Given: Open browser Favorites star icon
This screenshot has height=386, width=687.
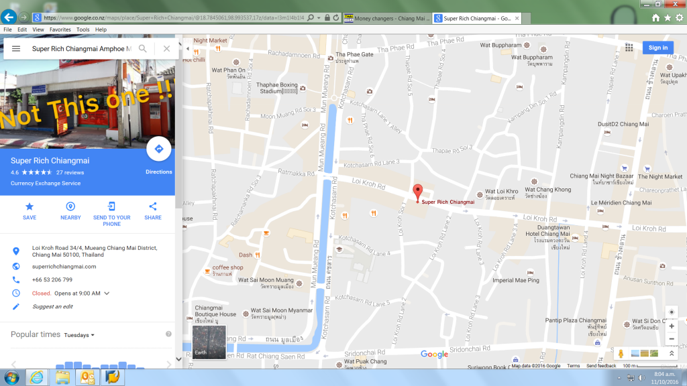Looking at the screenshot, I should pyautogui.click(x=668, y=18).
